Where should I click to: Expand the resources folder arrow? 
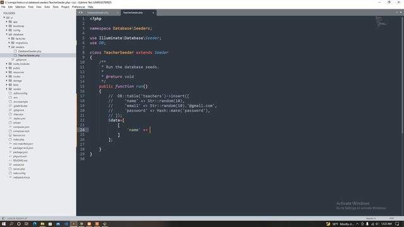pos(7,72)
